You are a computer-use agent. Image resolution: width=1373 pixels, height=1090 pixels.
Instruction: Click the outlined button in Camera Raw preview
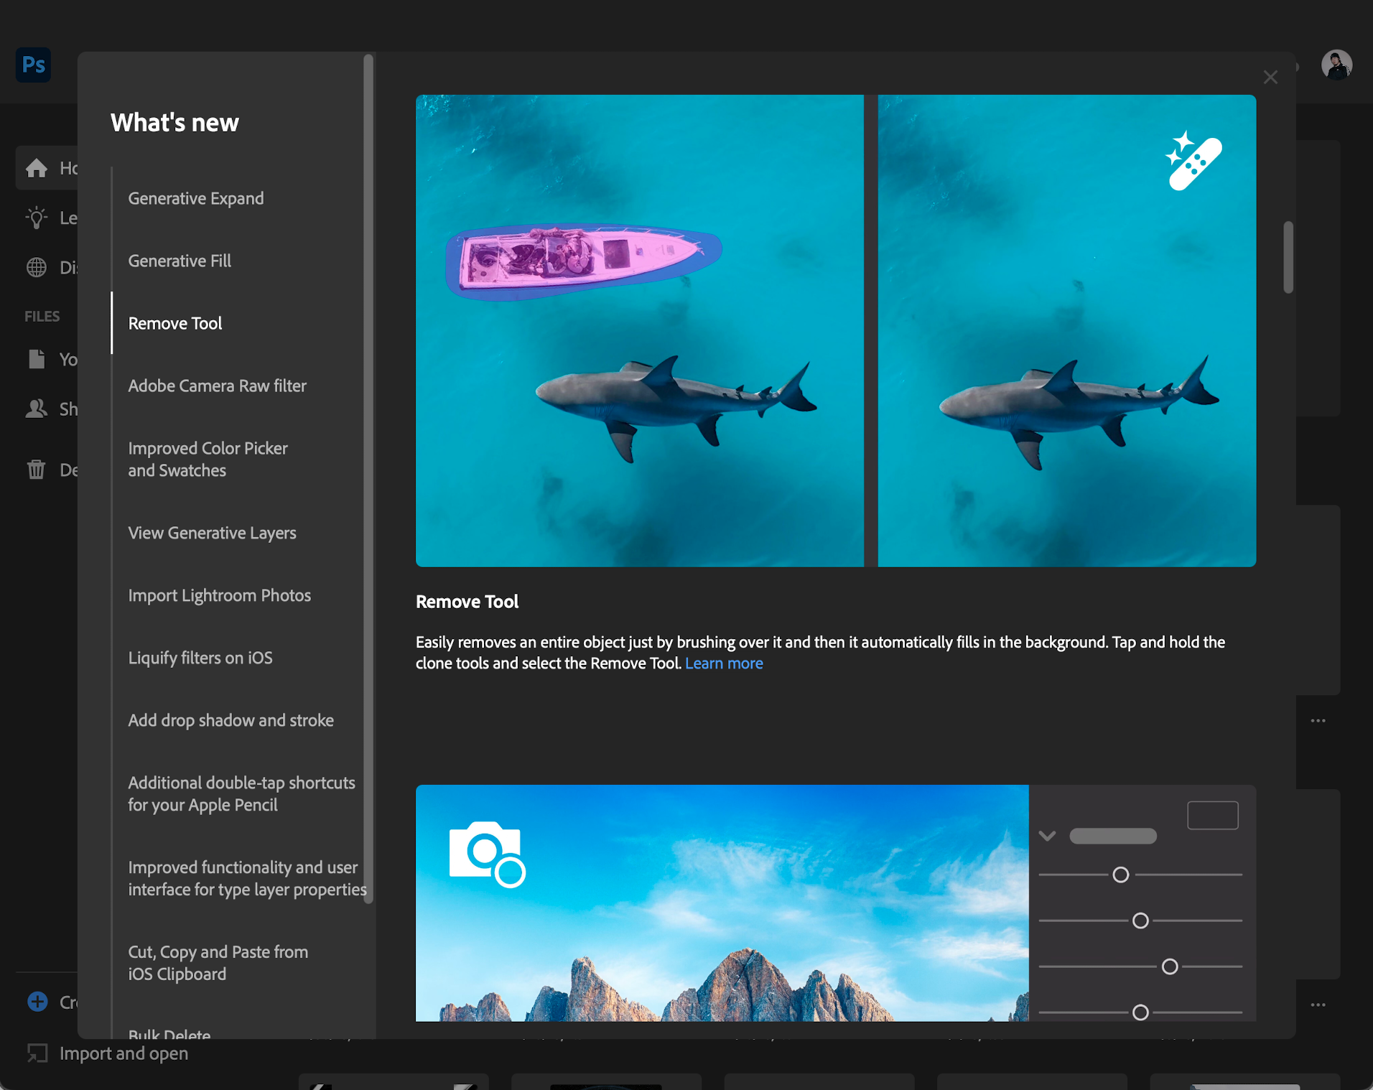click(x=1213, y=816)
